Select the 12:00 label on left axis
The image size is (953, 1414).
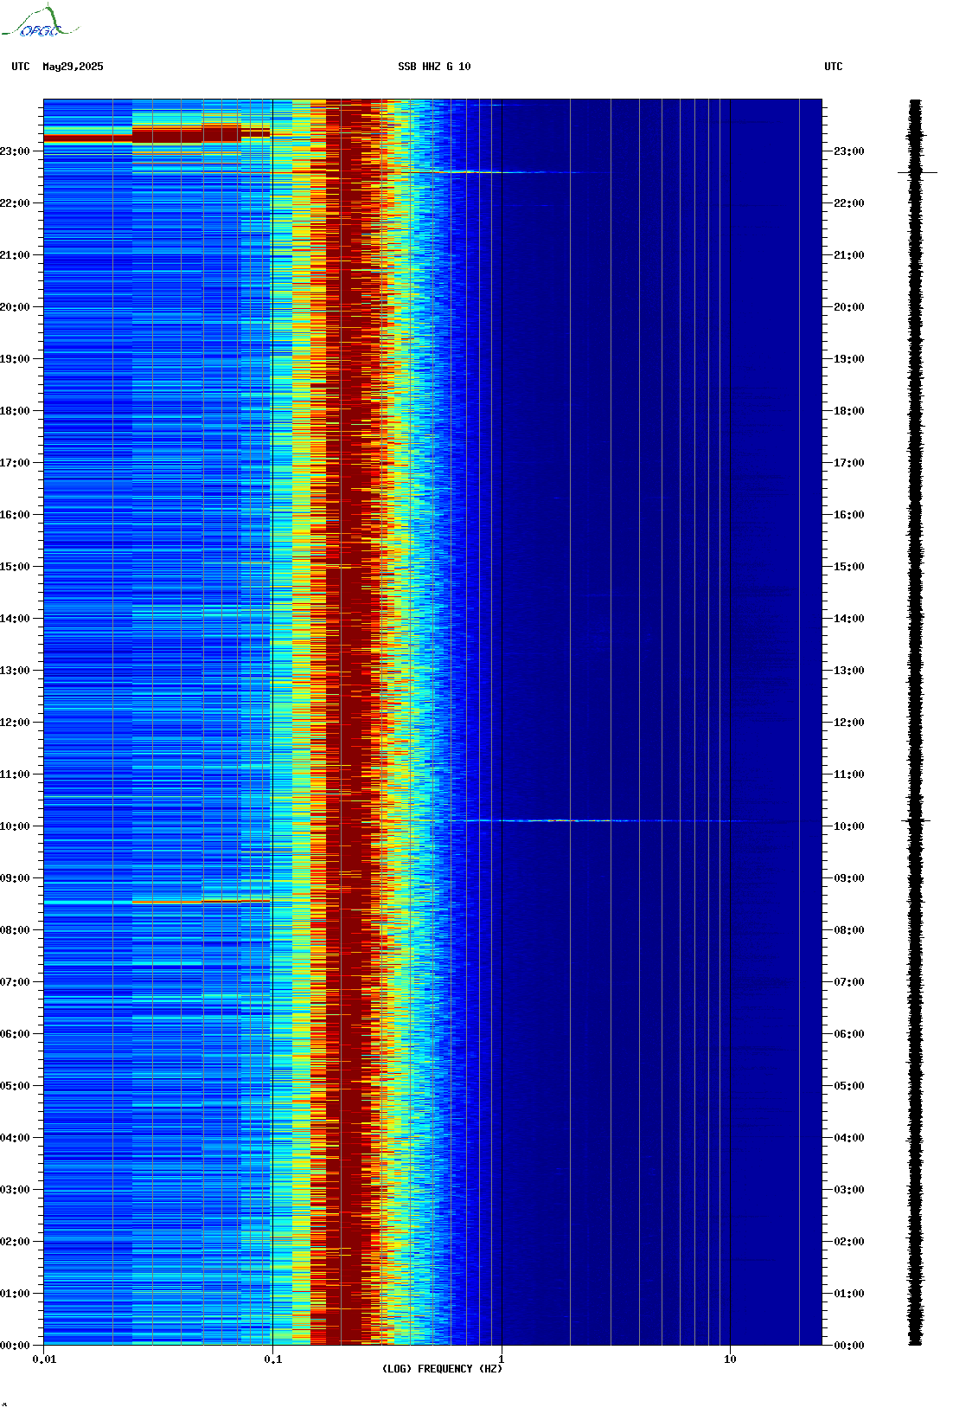tap(15, 723)
